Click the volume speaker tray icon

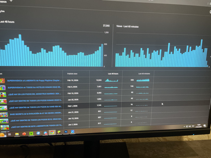pos(190,126)
